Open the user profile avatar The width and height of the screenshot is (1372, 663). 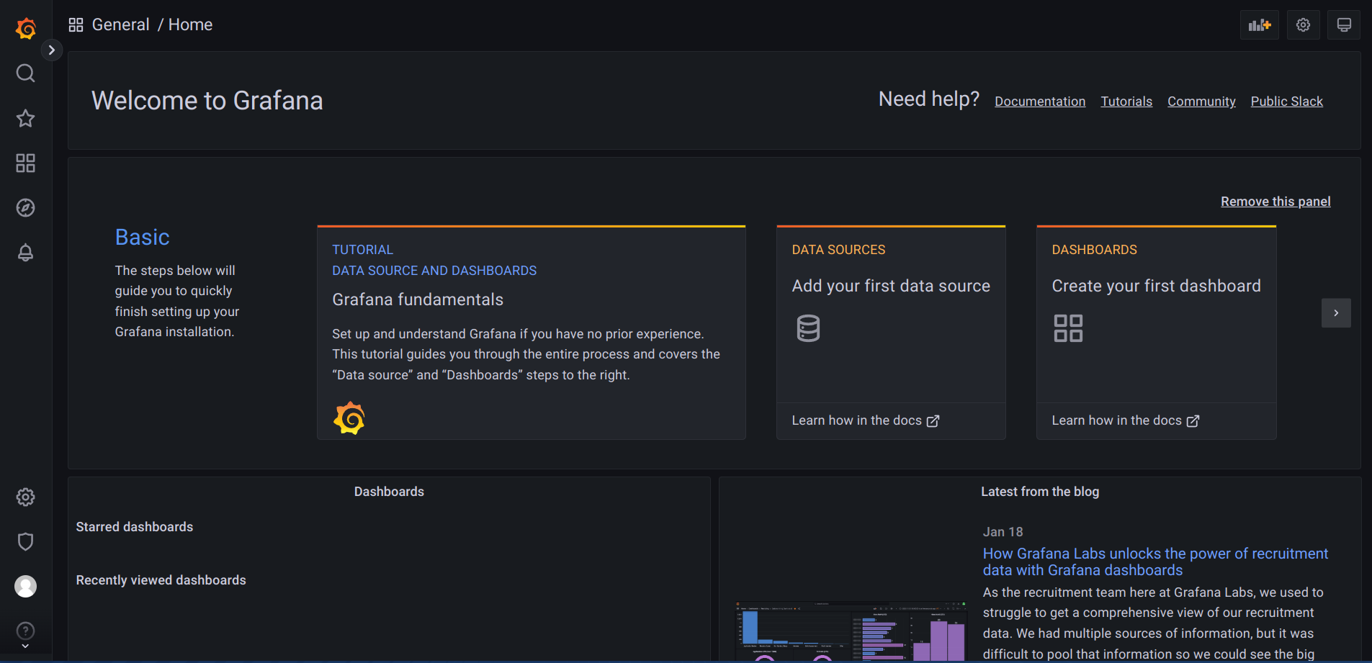pyautogui.click(x=25, y=587)
